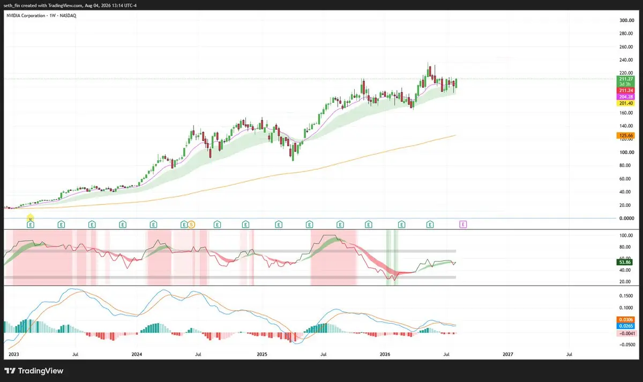This screenshot has width=643, height=382.
Task: Open the earnings marker under the yellow flag
Action: coord(31,224)
